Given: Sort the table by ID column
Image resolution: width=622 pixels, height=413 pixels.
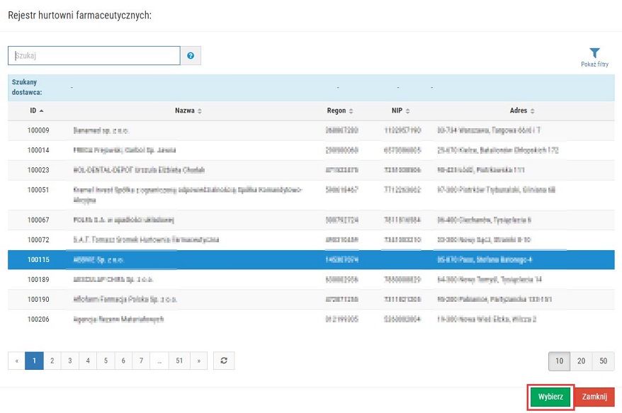Looking at the screenshot, I should coord(37,111).
